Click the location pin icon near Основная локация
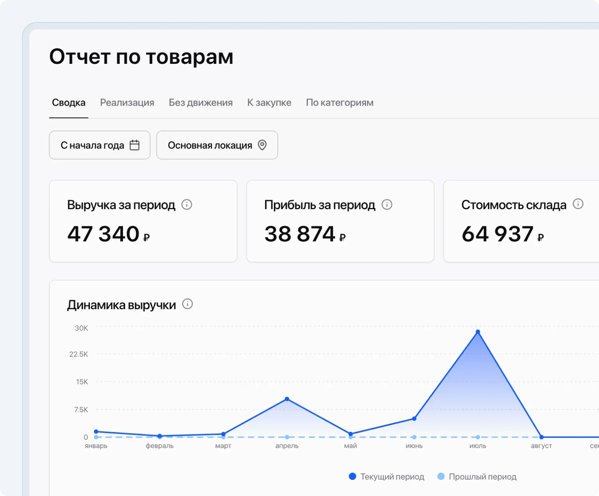Image resolution: width=599 pixels, height=496 pixels. click(x=262, y=145)
